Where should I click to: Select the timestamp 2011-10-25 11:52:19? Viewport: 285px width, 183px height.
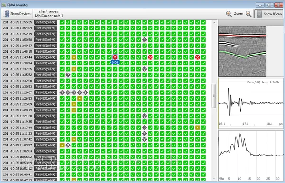pyautogui.click(x=18, y=34)
